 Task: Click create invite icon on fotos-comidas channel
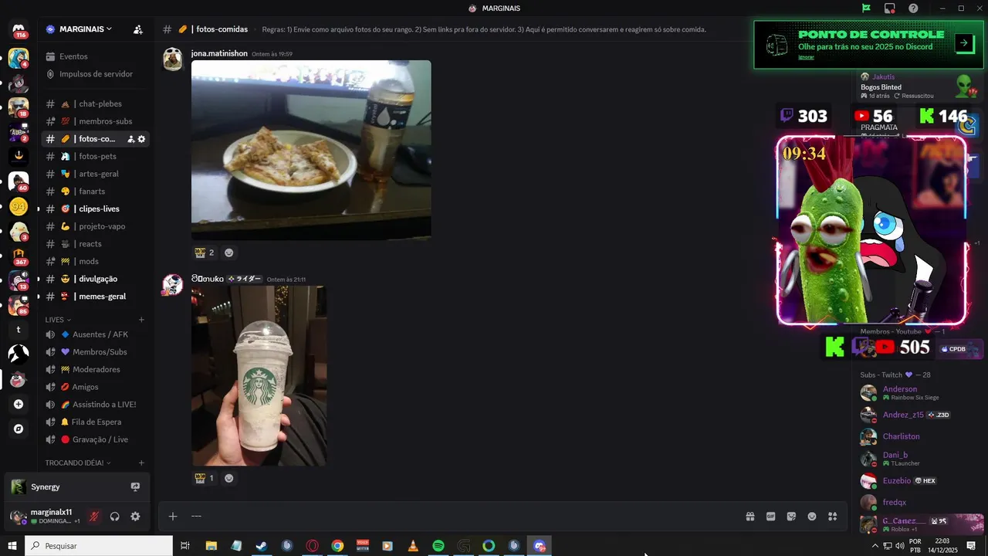[x=130, y=139]
